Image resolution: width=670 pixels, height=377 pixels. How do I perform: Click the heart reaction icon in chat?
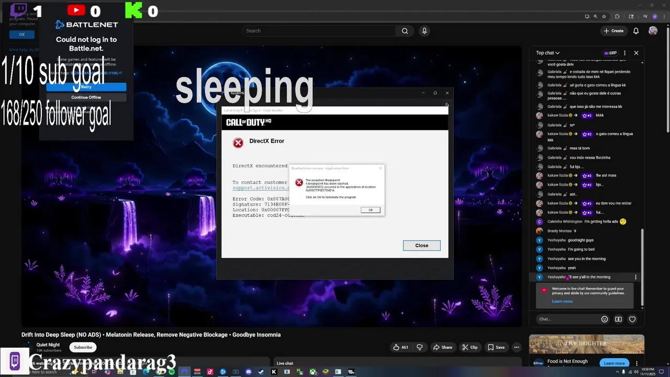[x=632, y=319]
